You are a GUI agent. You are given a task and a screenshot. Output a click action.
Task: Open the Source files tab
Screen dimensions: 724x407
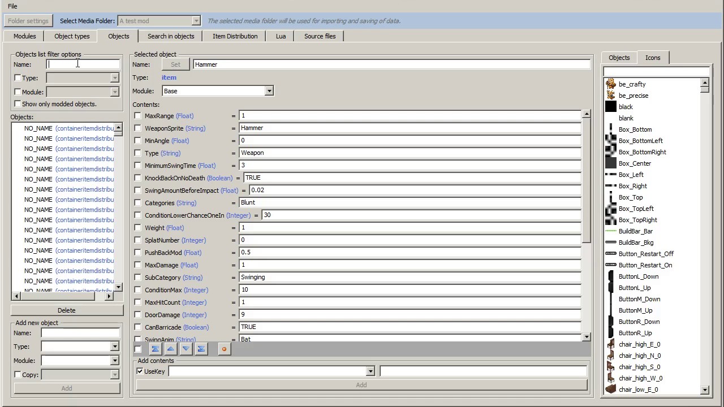coord(320,36)
